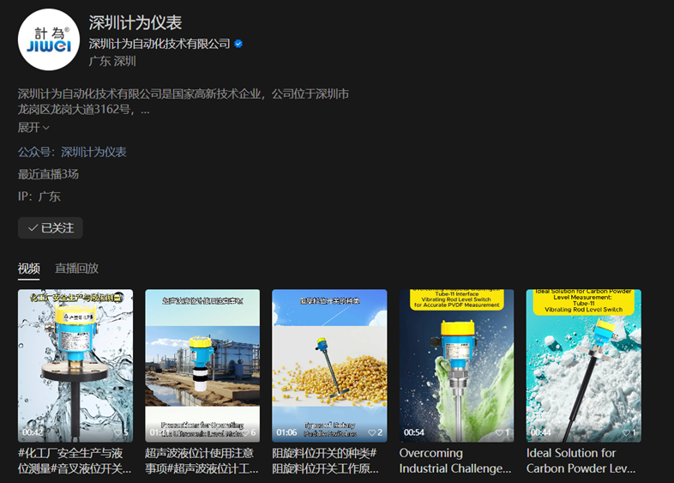Click the heart icon on 00:44 video
This screenshot has height=483, width=674.
click(626, 432)
